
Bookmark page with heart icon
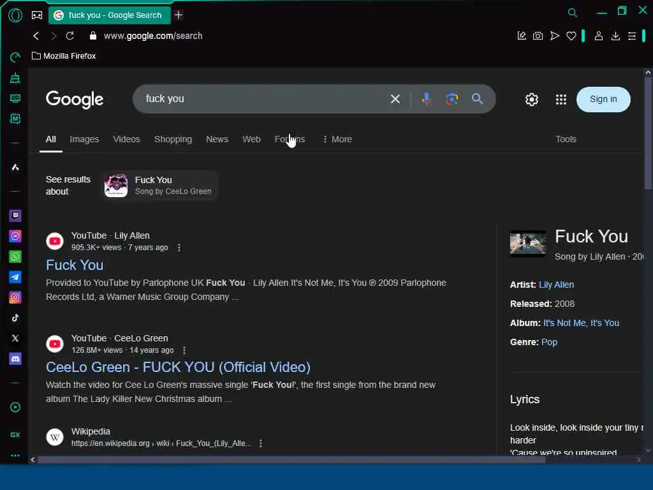point(571,36)
